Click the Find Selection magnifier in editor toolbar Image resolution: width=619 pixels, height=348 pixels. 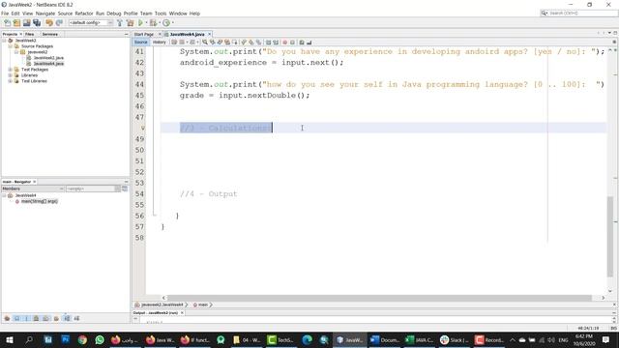(205, 43)
